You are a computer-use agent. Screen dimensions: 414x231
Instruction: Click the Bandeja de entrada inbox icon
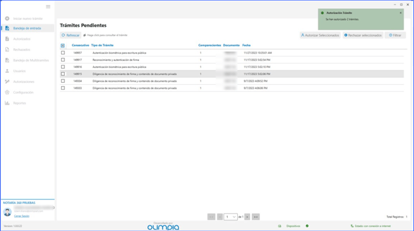pos(7,28)
